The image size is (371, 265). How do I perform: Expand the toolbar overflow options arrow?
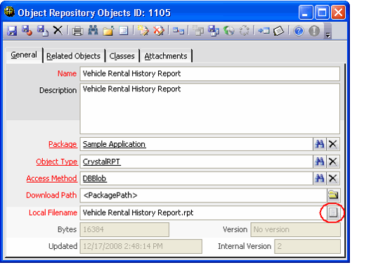pyautogui.click(x=328, y=35)
